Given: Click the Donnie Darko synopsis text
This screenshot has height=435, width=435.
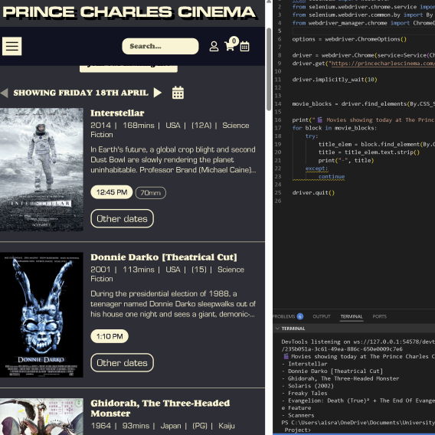Looking at the screenshot, I should [173, 304].
